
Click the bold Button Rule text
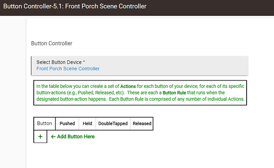click(x=174, y=93)
